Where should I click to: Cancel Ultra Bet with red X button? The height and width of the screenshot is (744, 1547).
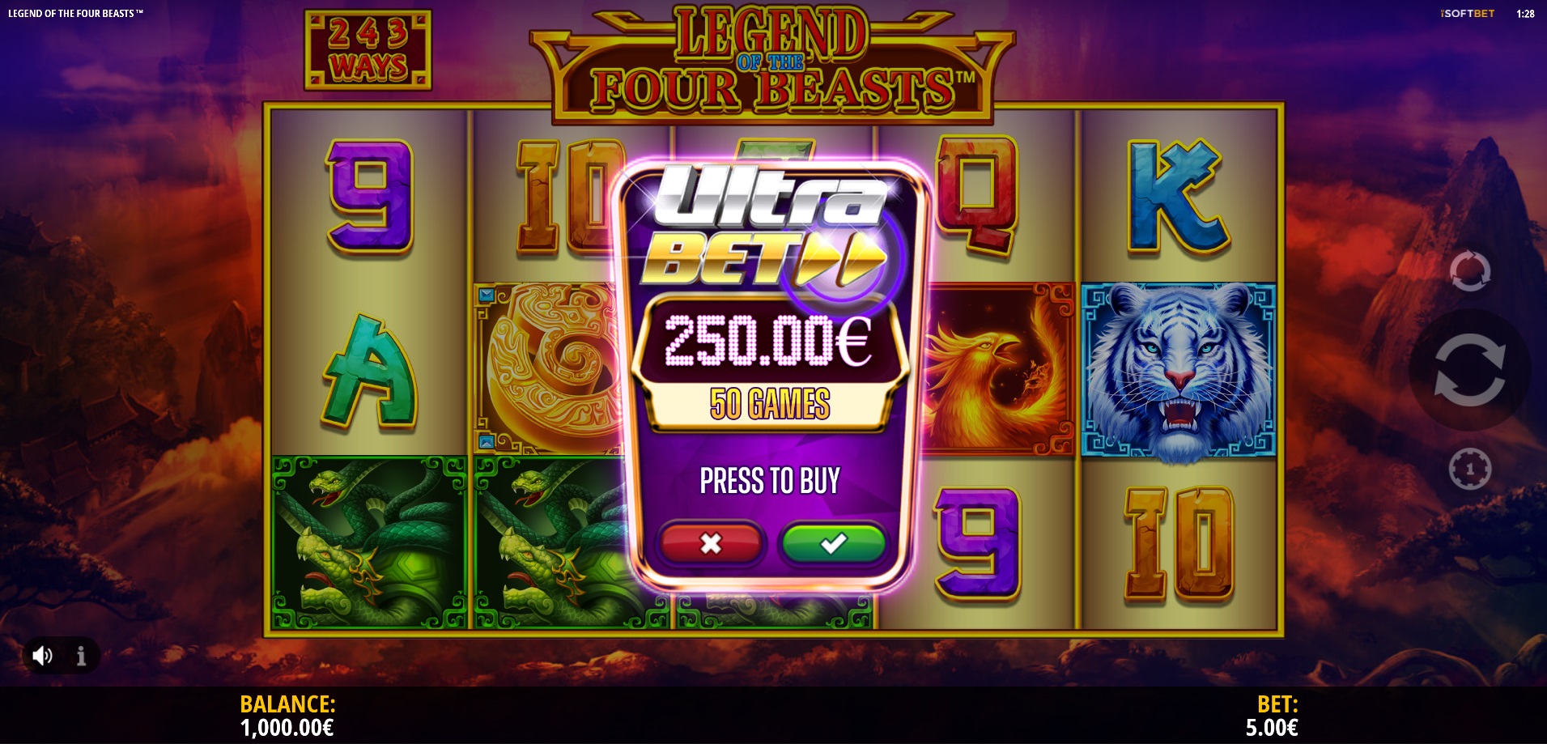pyautogui.click(x=711, y=542)
